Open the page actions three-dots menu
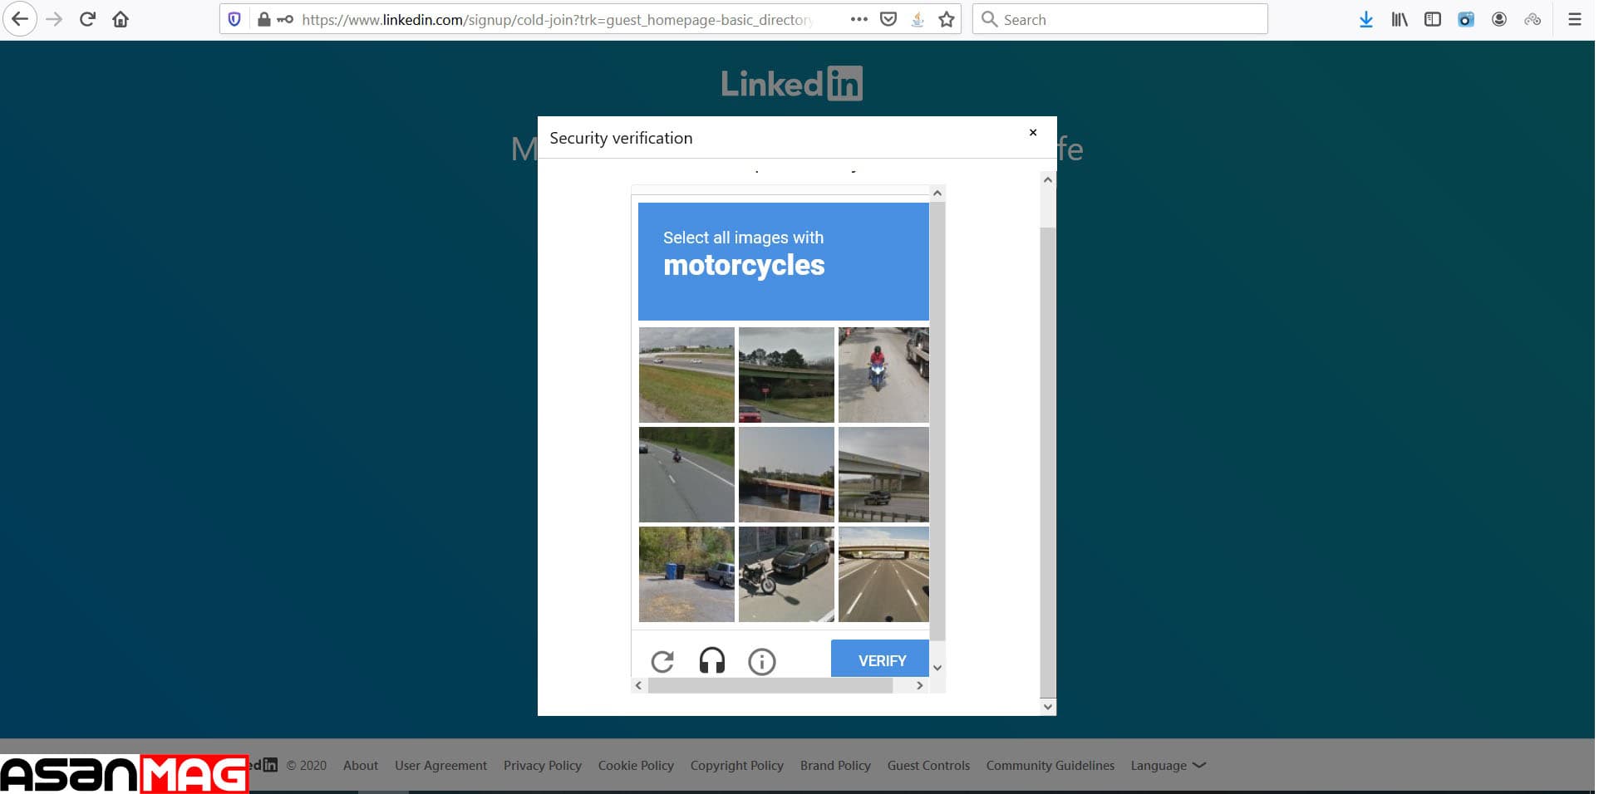 859,19
